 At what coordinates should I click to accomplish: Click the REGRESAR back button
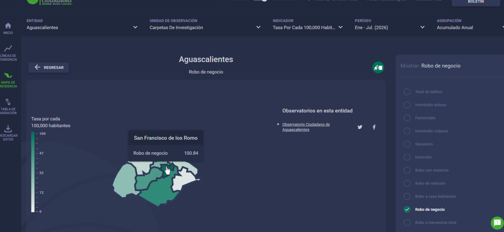coord(48,67)
